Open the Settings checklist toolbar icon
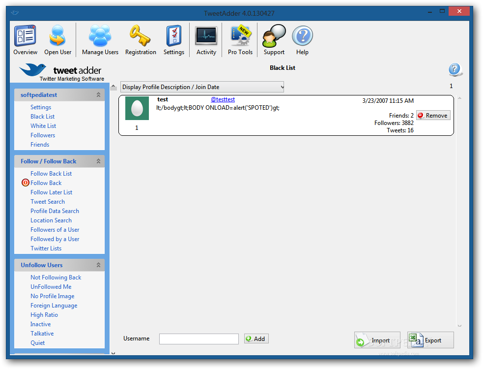483x369 pixels. pos(174,40)
